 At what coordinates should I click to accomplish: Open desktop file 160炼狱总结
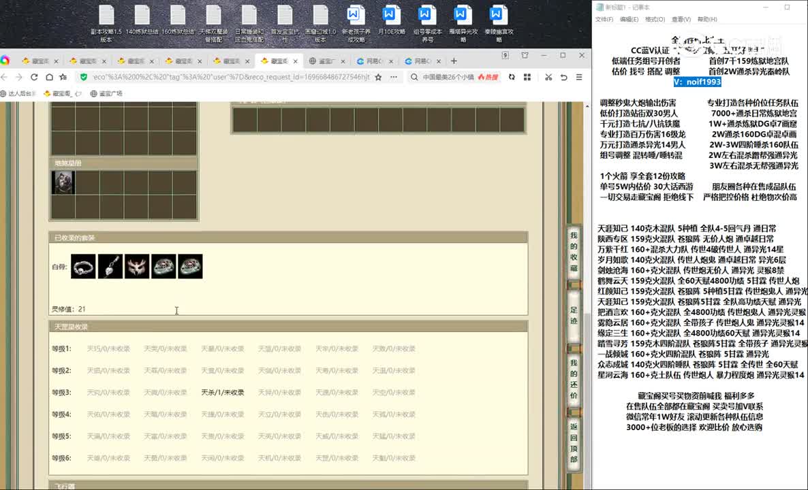[x=177, y=20]
